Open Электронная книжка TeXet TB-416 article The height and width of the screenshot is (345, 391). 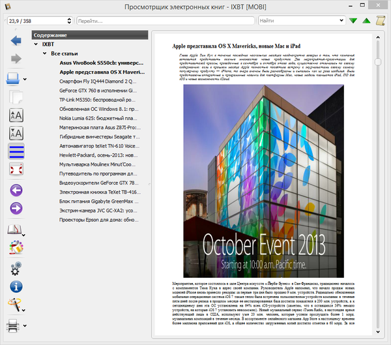[100, 192]
